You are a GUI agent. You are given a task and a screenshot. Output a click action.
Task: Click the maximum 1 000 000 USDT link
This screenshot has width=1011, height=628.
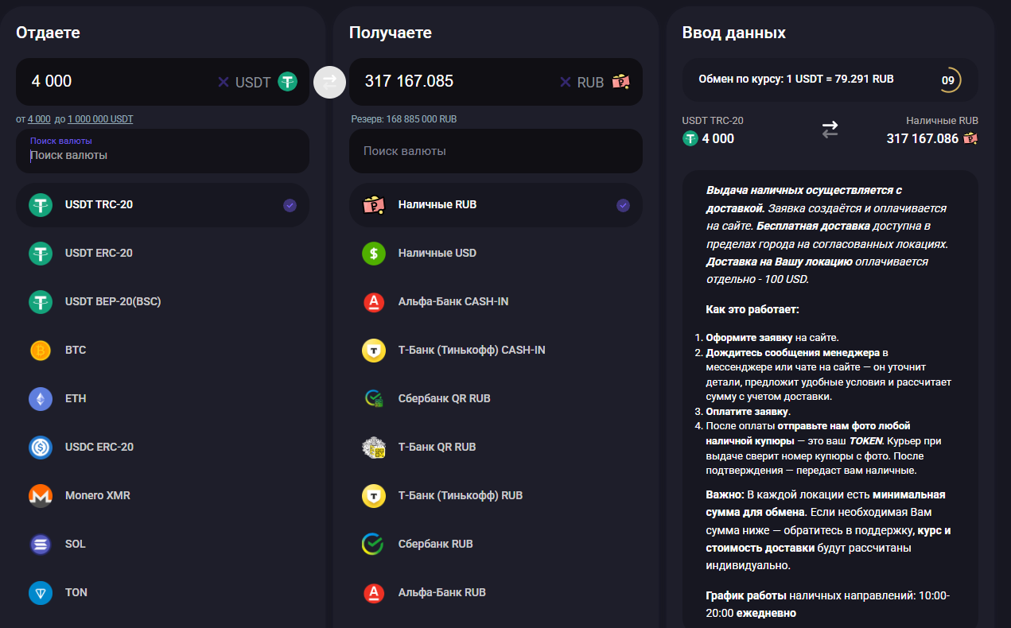point(100,119)
